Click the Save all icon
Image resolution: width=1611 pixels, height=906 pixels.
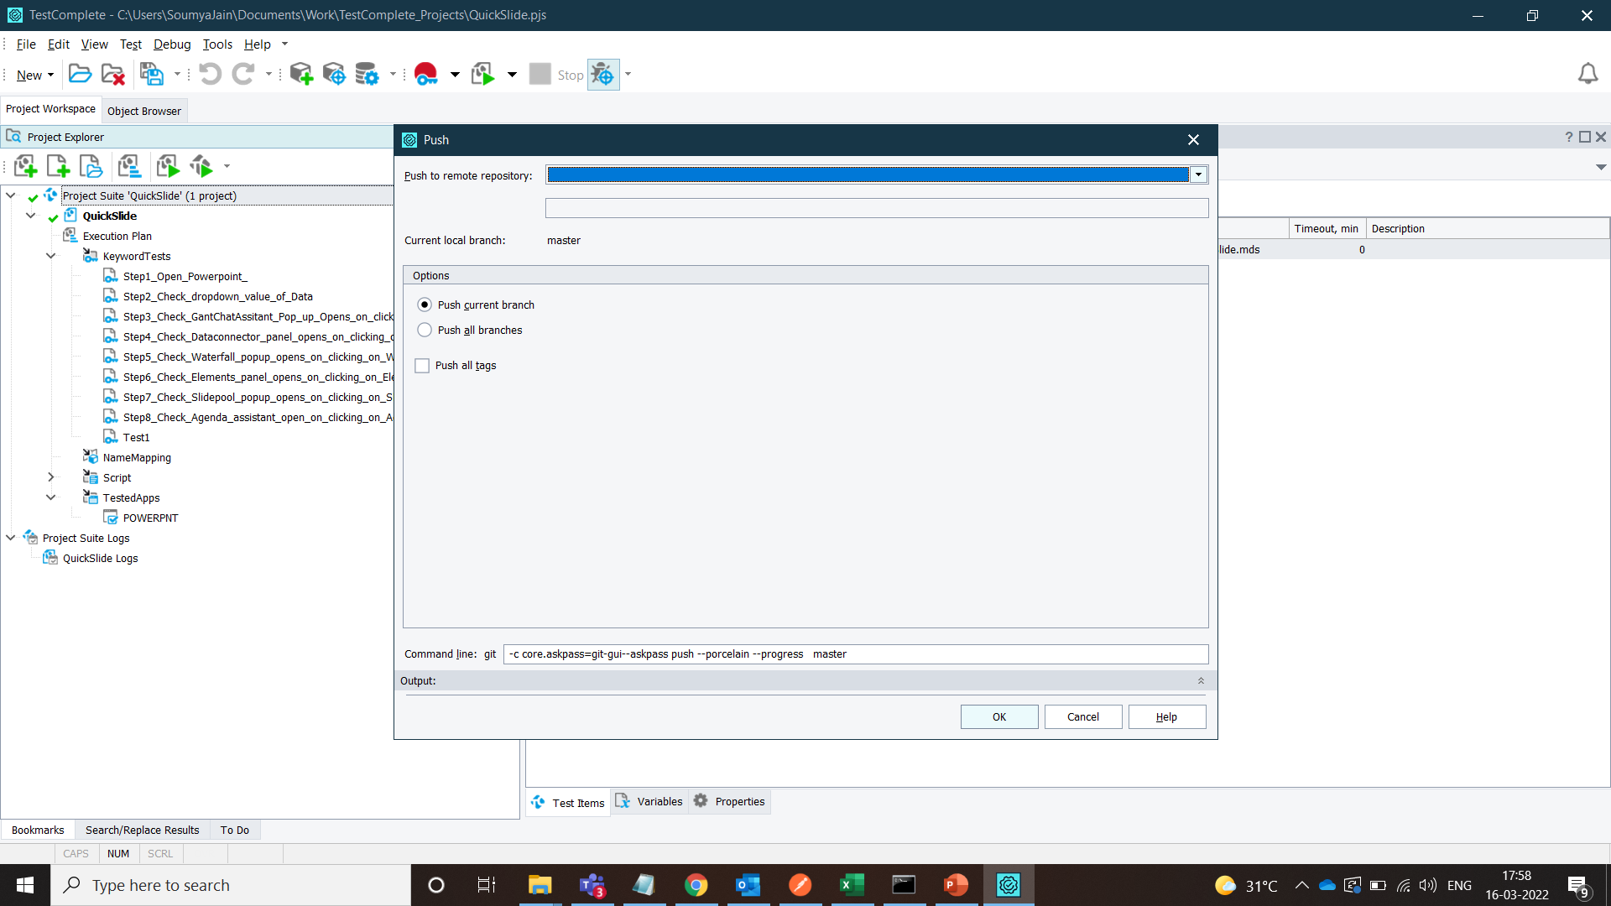click(152, 75)
